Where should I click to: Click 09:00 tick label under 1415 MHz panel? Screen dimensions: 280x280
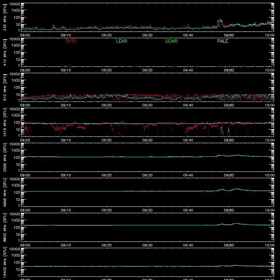25,140
